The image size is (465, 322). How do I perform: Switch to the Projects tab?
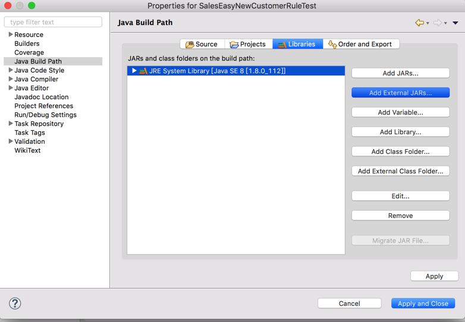pos(249,44)
